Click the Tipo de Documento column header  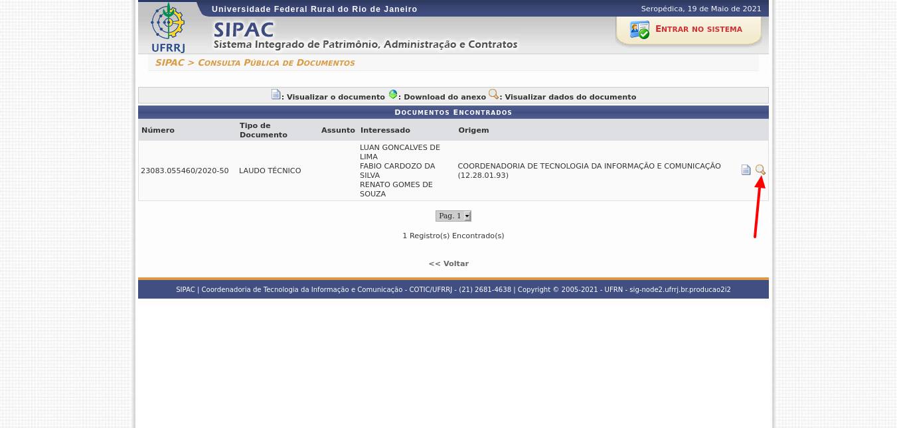[x=264, y=130]
